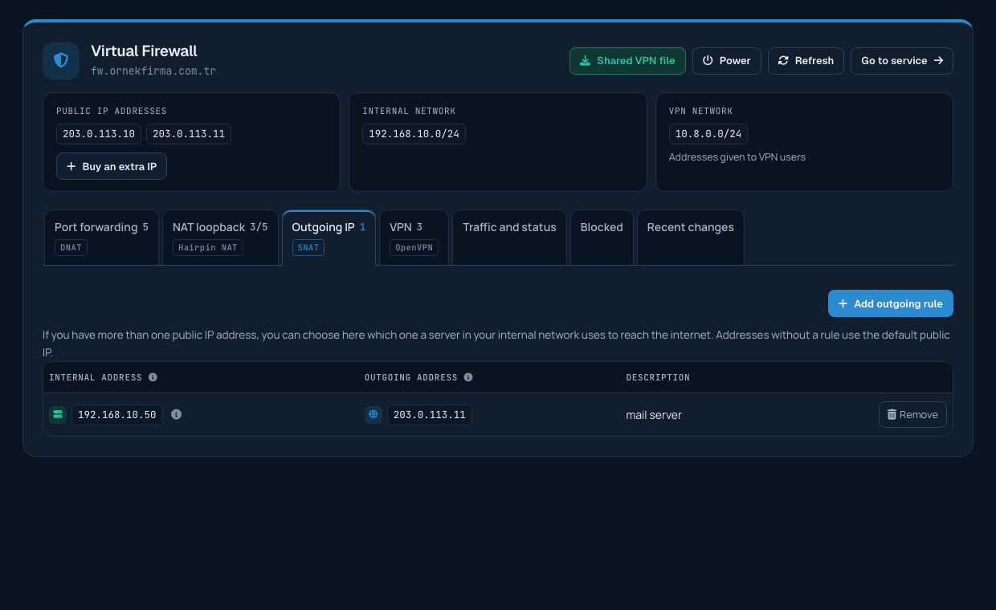Click the green server icon in the rule row

(58, 415)
